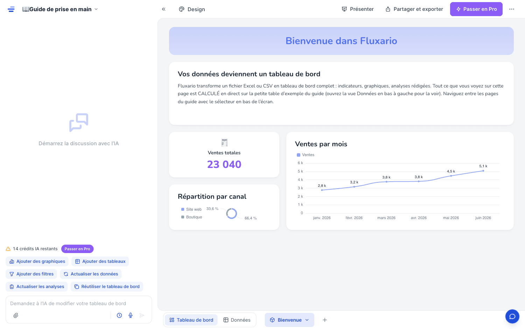Click the 14 crédits IA restants text
Screen dimensions: 525x329
(x=35, y=249)
